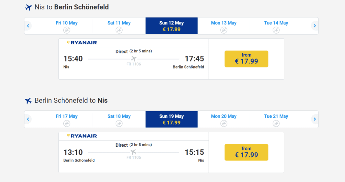
Task: Click the no-flight icon under Sat 11 May
Action: pos(119,30)
